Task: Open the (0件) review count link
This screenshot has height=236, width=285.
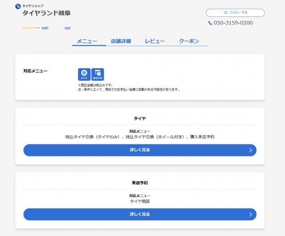Action: click(x=45, y=28)
